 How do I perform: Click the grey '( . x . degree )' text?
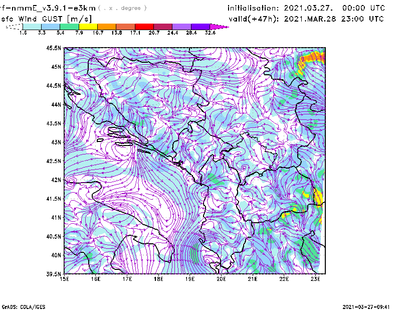(x=122, y=8)
